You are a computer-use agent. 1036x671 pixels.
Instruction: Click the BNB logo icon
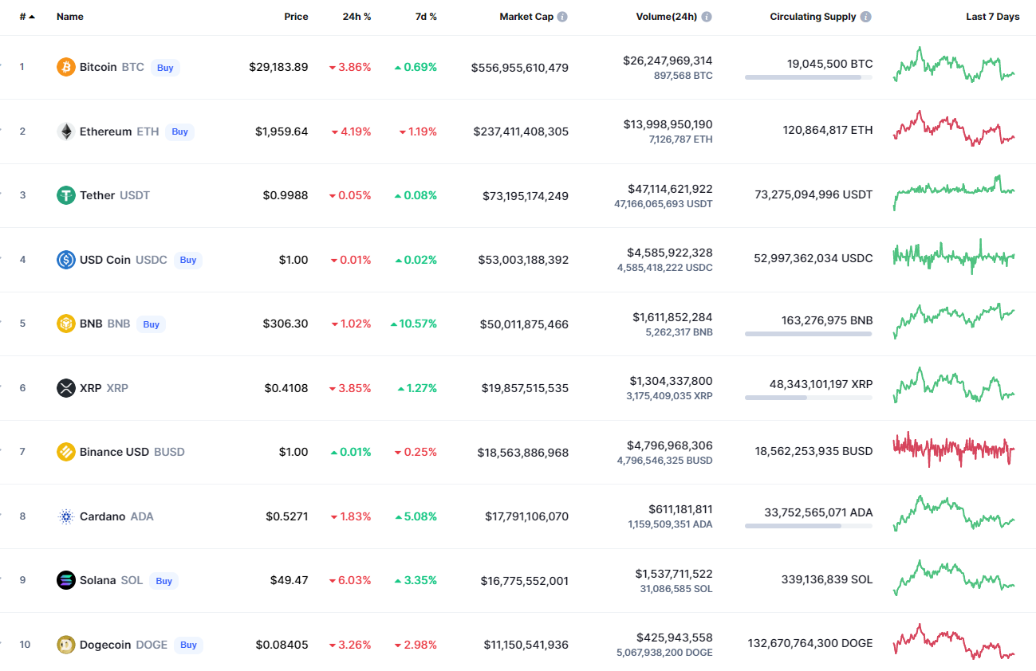[x=66, y=324]
